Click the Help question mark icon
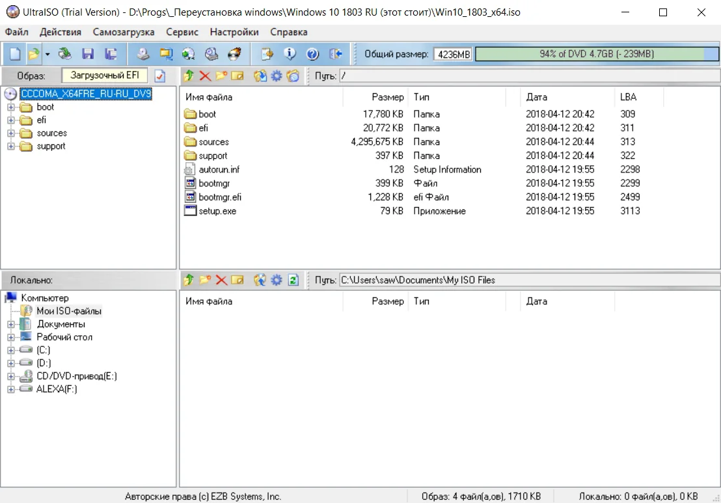Screen dimensions: 721x503 313,54
